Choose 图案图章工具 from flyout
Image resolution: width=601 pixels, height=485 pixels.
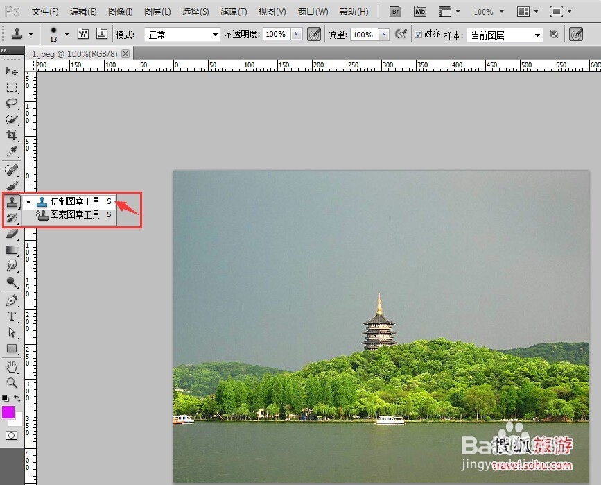pyautogui.click(x=69, y=214)
